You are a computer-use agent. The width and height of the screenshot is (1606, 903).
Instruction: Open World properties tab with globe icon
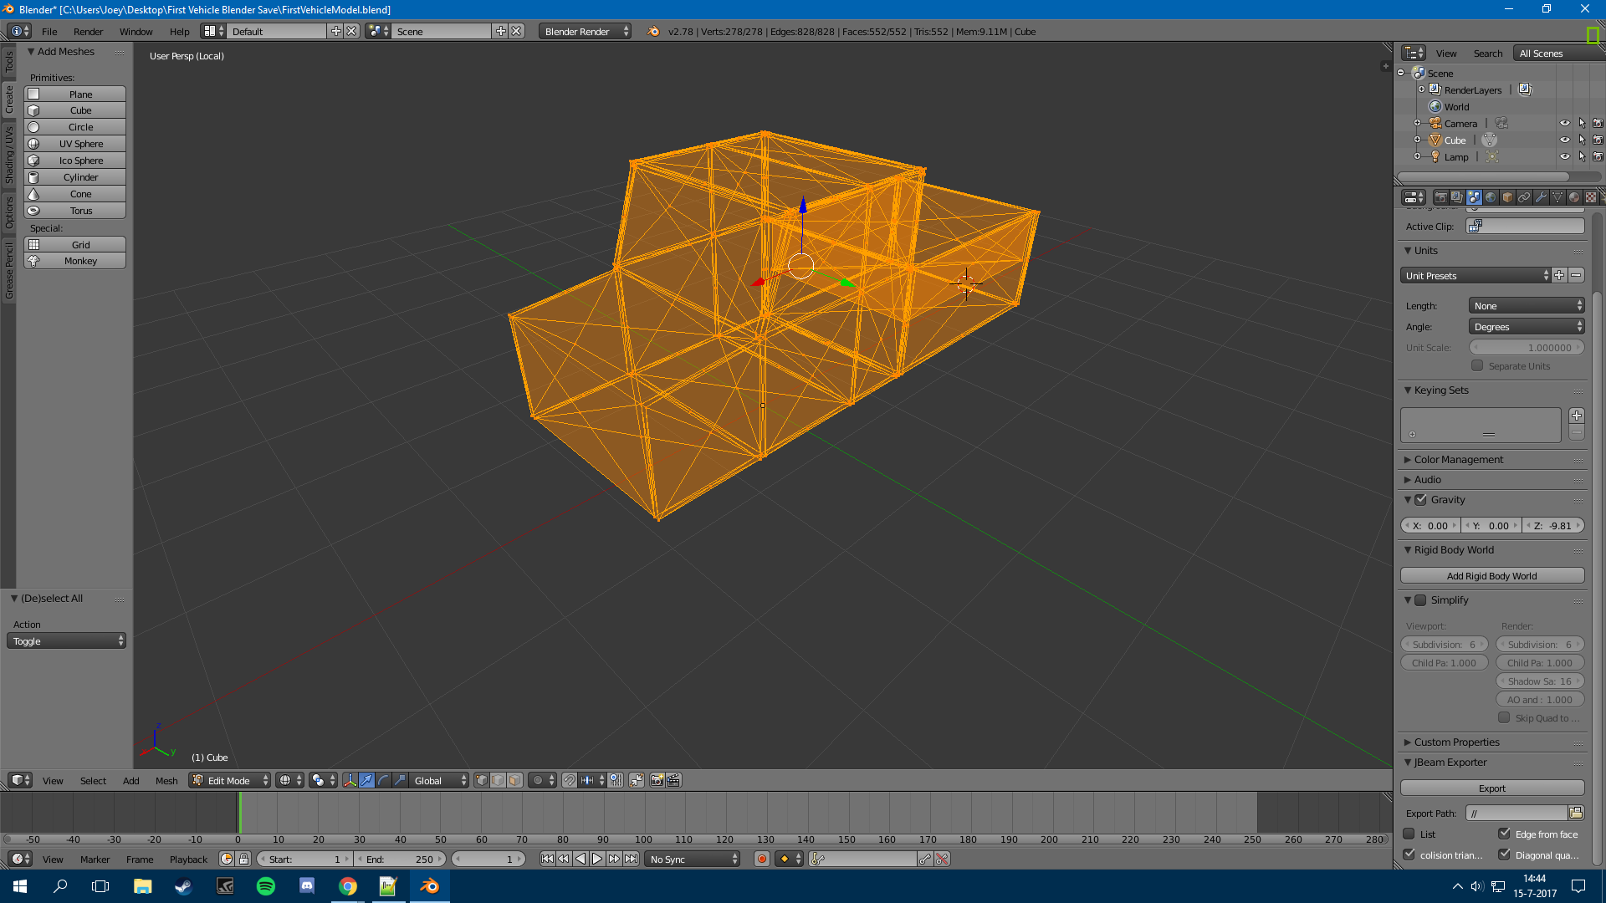pyautogui.click(x=1491, y=197)
